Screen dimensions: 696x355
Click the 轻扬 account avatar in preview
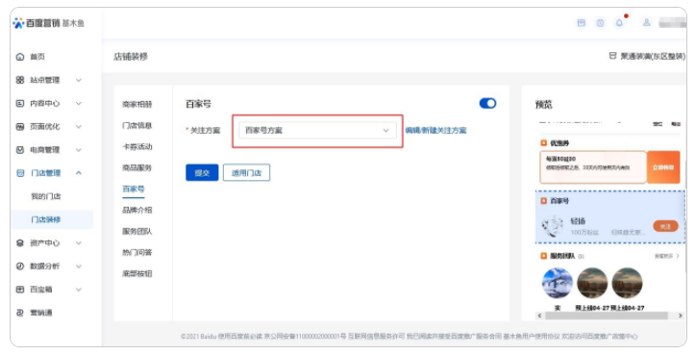(x=552, y=226)
